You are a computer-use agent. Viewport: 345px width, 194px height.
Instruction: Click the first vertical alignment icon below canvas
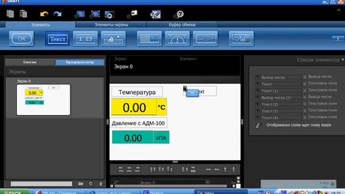(153, 169)
